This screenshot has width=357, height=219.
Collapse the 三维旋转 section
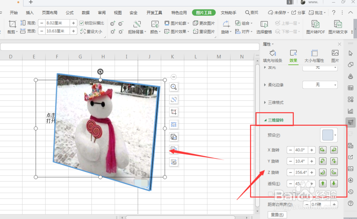[265, 120]
